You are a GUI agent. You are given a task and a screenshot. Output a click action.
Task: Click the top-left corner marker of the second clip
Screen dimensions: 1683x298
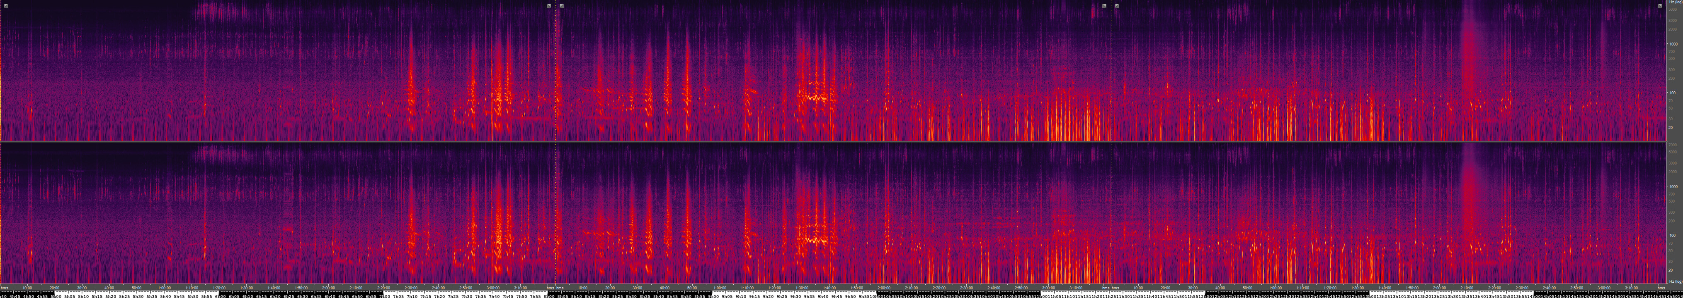(x=562, y=6)
